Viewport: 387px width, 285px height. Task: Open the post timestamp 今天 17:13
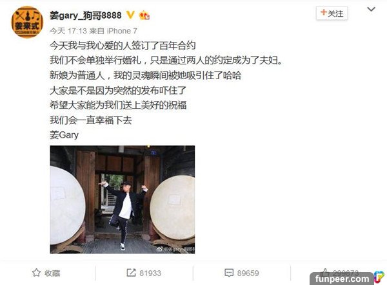click(x=68, y=31)
